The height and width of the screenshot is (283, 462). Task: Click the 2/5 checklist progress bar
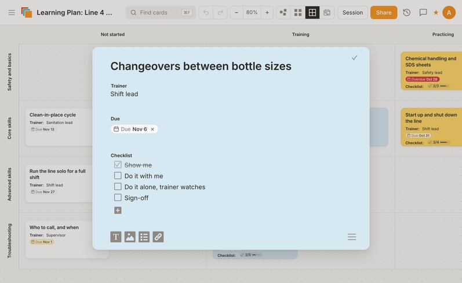pyautogui.click(x=250, y=255)
